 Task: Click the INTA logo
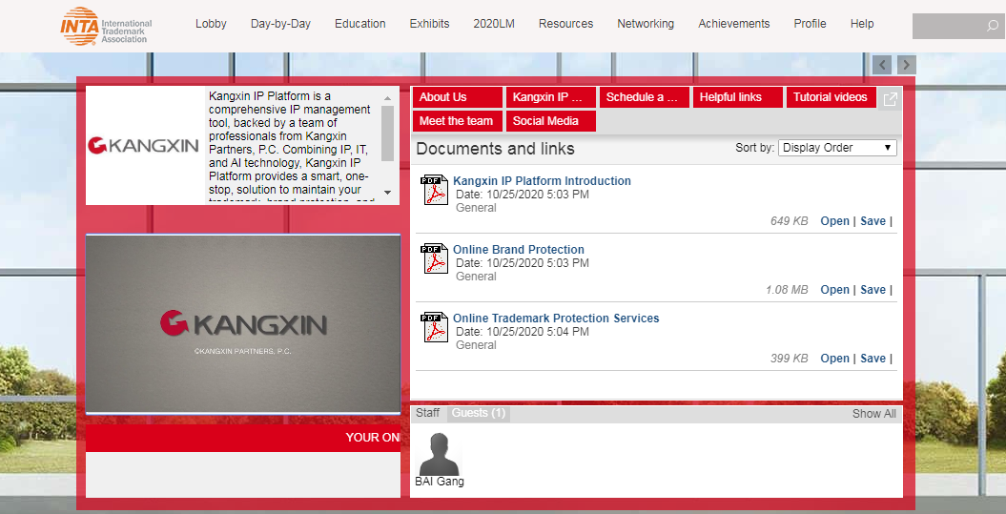[106, 26]
